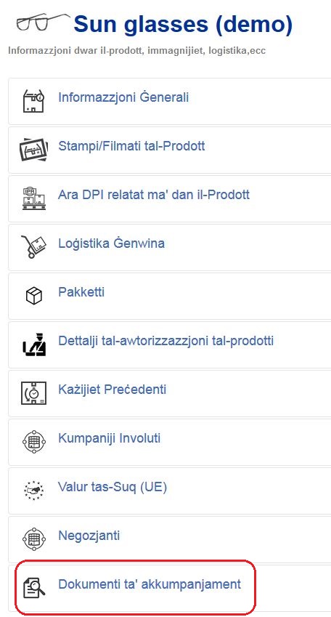Click the eyeglasses logo icon

tap(42, 22)
